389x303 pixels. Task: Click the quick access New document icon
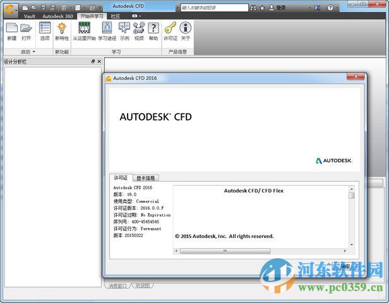click(x=25, y=8)
